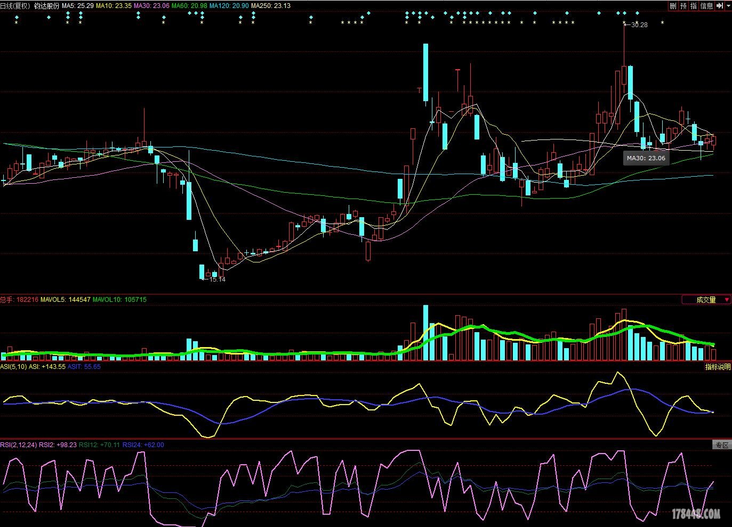Click the RSI(2,12,24) indicator name
Viewport: 732px width, 527px height.
coord(19,445)
